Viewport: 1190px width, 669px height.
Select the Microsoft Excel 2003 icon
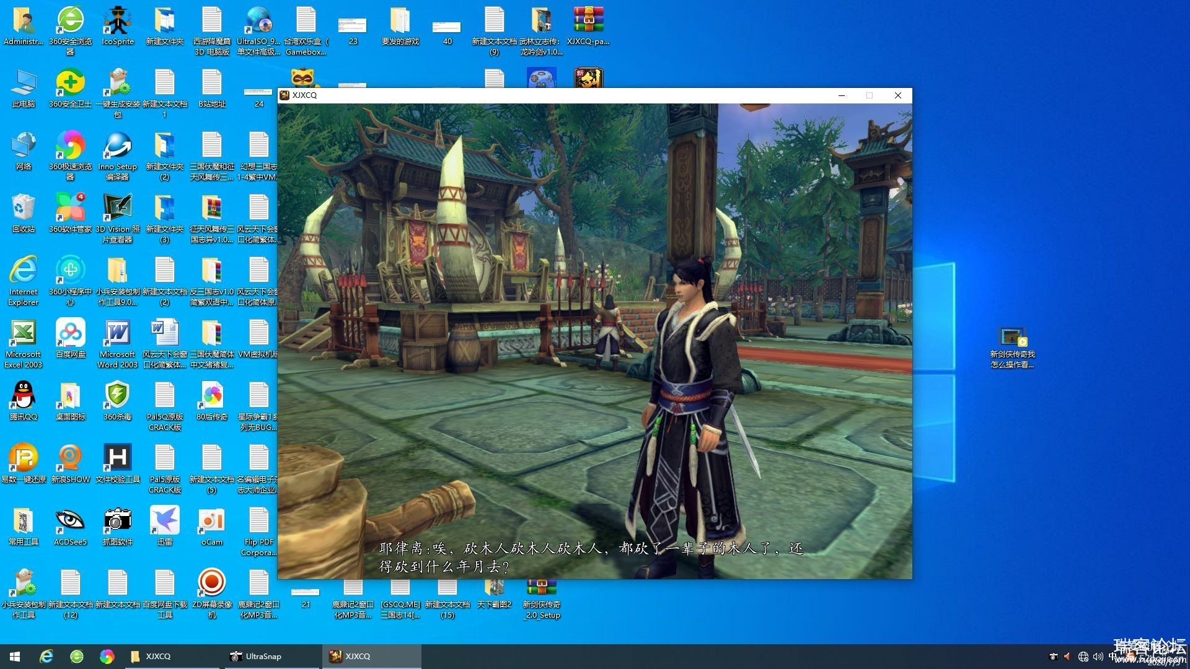[24, 343]
